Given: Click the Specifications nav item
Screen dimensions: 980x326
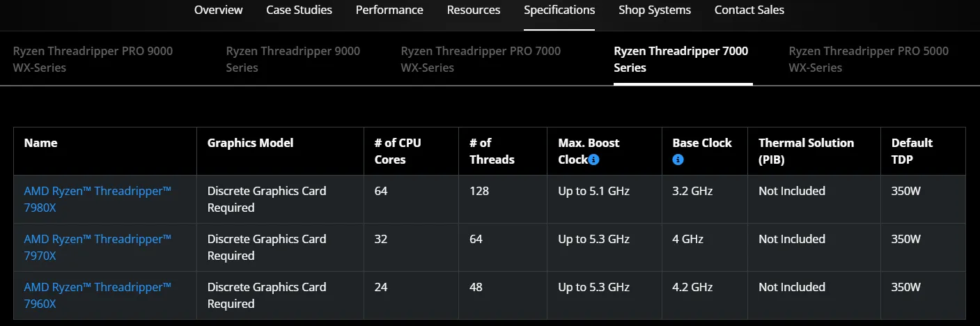Looking at the screenshot, I should (559, 10).
